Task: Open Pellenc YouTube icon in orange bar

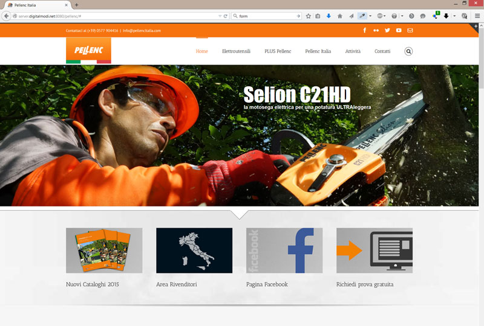Action: (x=399, y=30)
